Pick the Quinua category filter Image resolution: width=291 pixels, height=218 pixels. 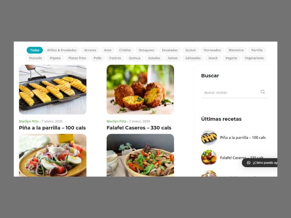coord(135,58)
